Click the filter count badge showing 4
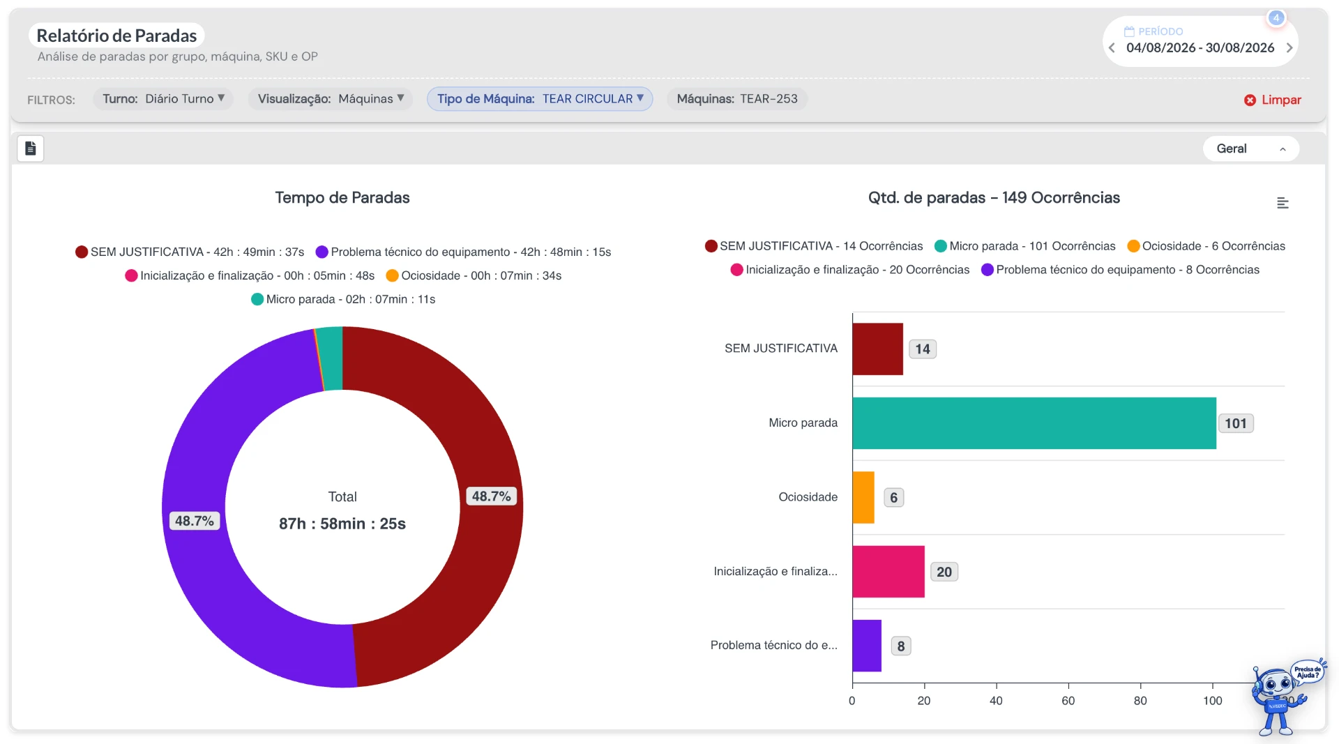Screen dimensions: 1339x744 (1276, 18)
